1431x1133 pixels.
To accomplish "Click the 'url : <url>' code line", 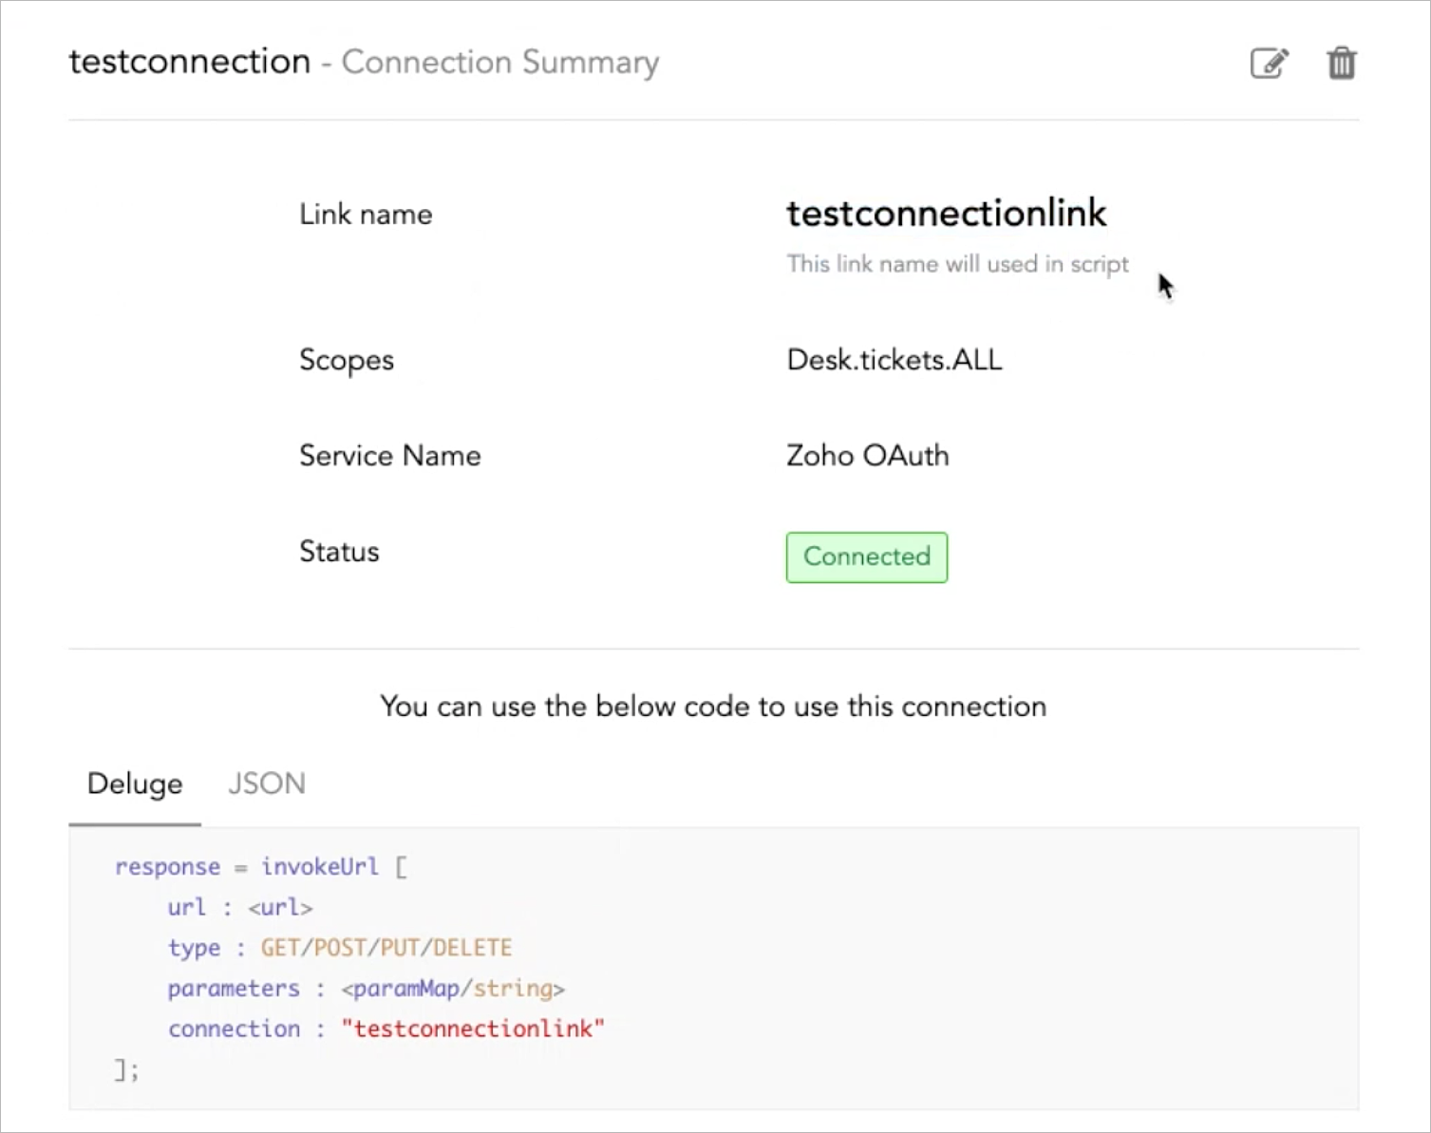I will pyautogui.click(x=239, y=908).
